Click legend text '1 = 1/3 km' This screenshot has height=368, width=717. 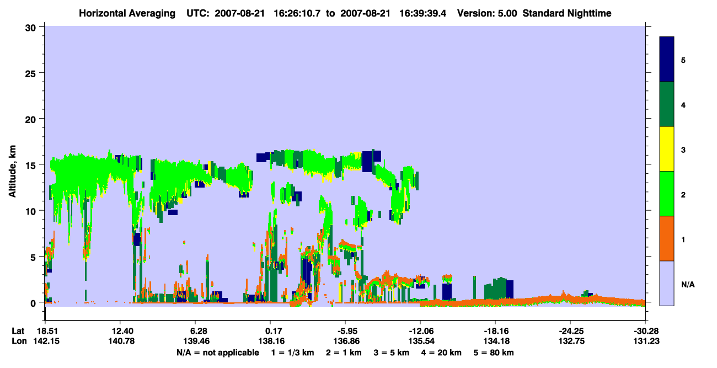pyautogui.click(x=292, y=353)
